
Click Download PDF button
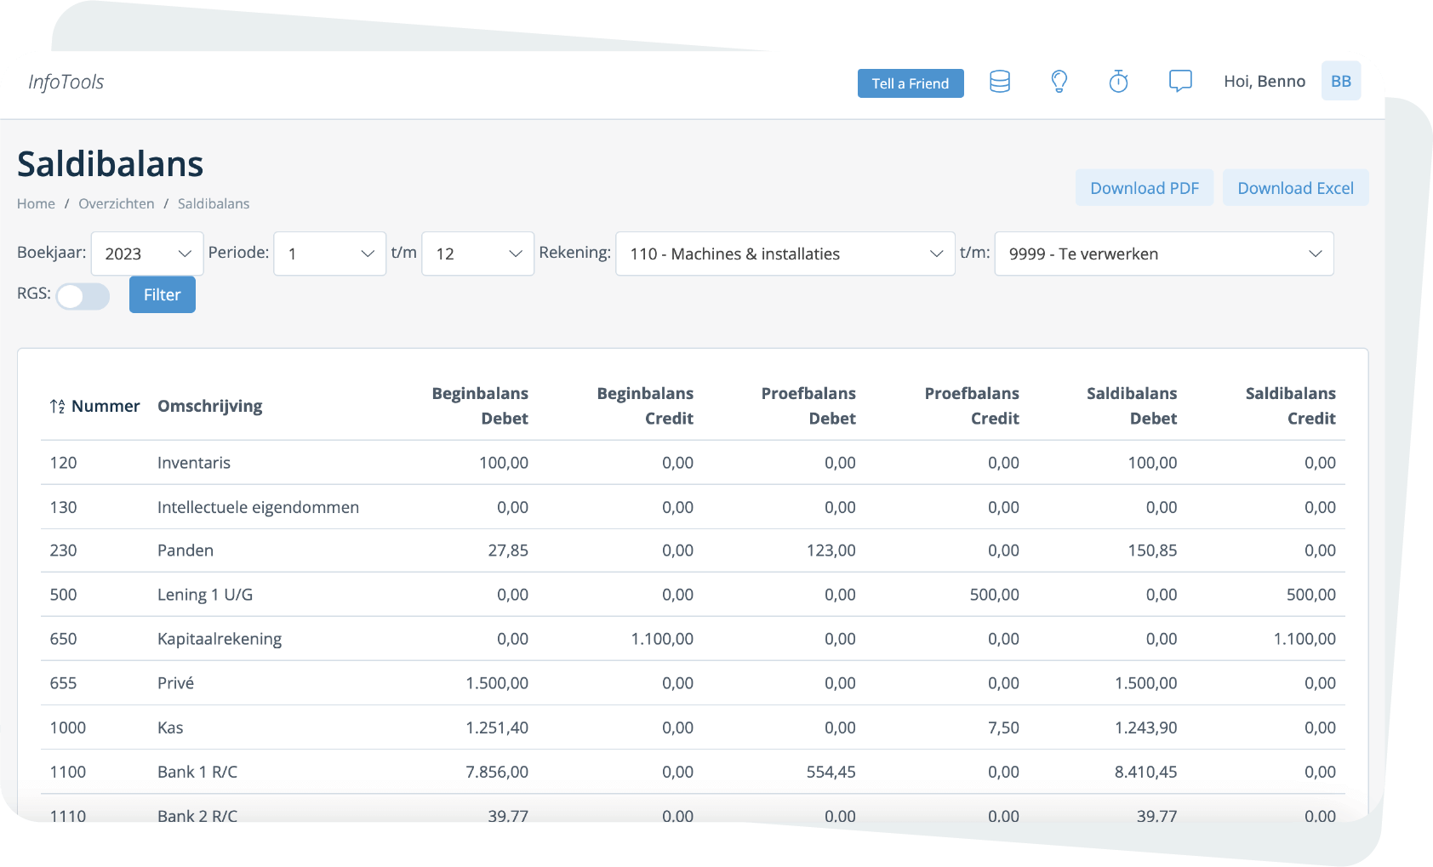point(1145,188)
